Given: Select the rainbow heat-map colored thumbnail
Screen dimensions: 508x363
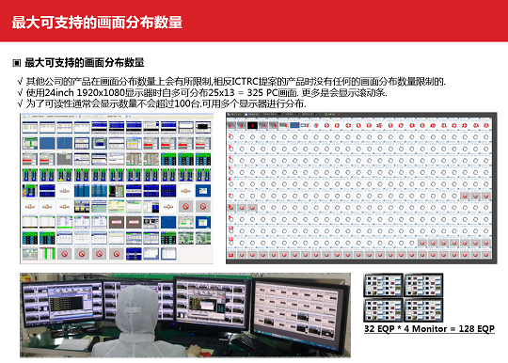Looking at the screenshot, I should click(x=29, y=191).
